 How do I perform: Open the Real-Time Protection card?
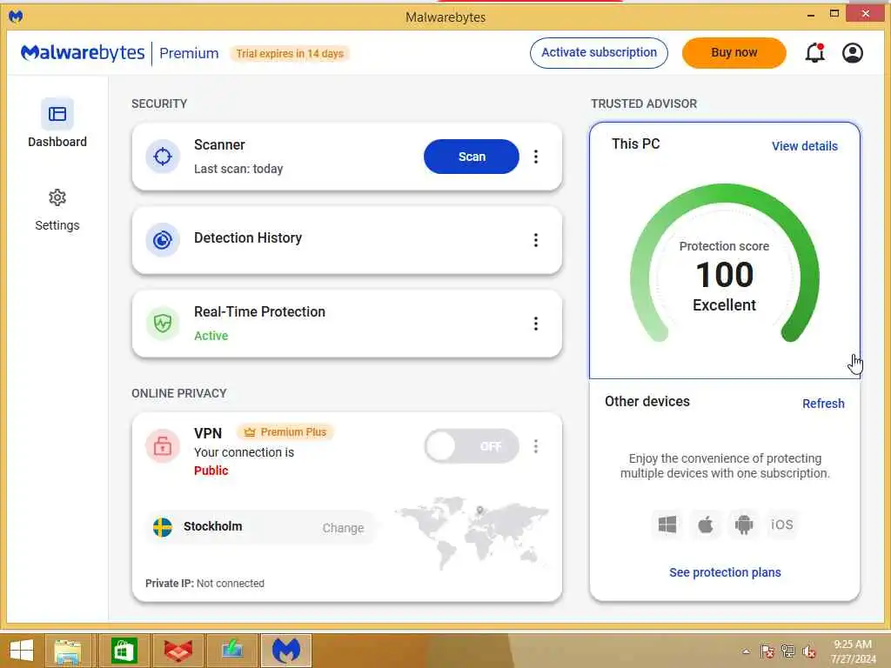point(347,324)
